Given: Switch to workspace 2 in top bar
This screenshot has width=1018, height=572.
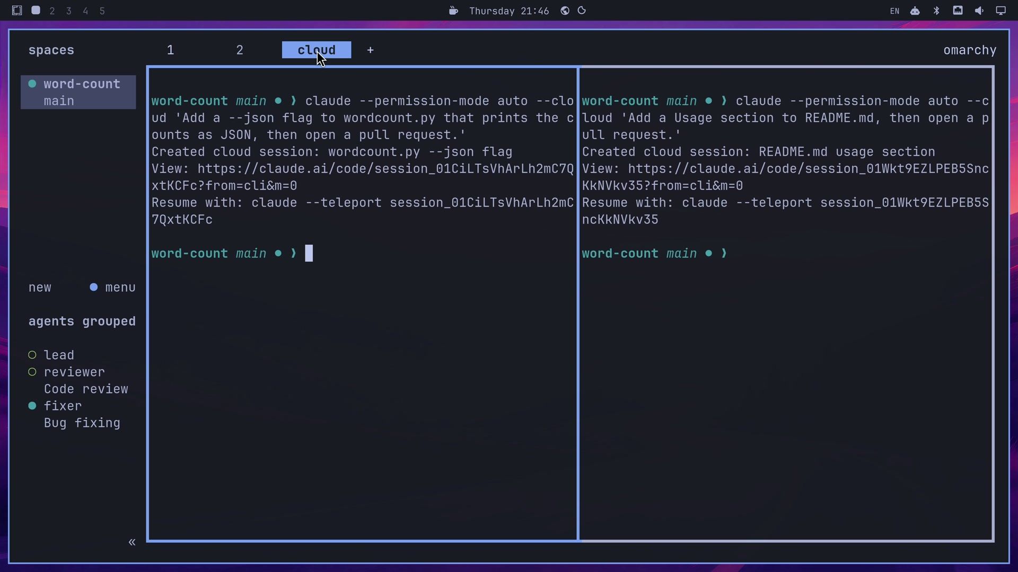Looking at the screenshot, I should point(52,11).
